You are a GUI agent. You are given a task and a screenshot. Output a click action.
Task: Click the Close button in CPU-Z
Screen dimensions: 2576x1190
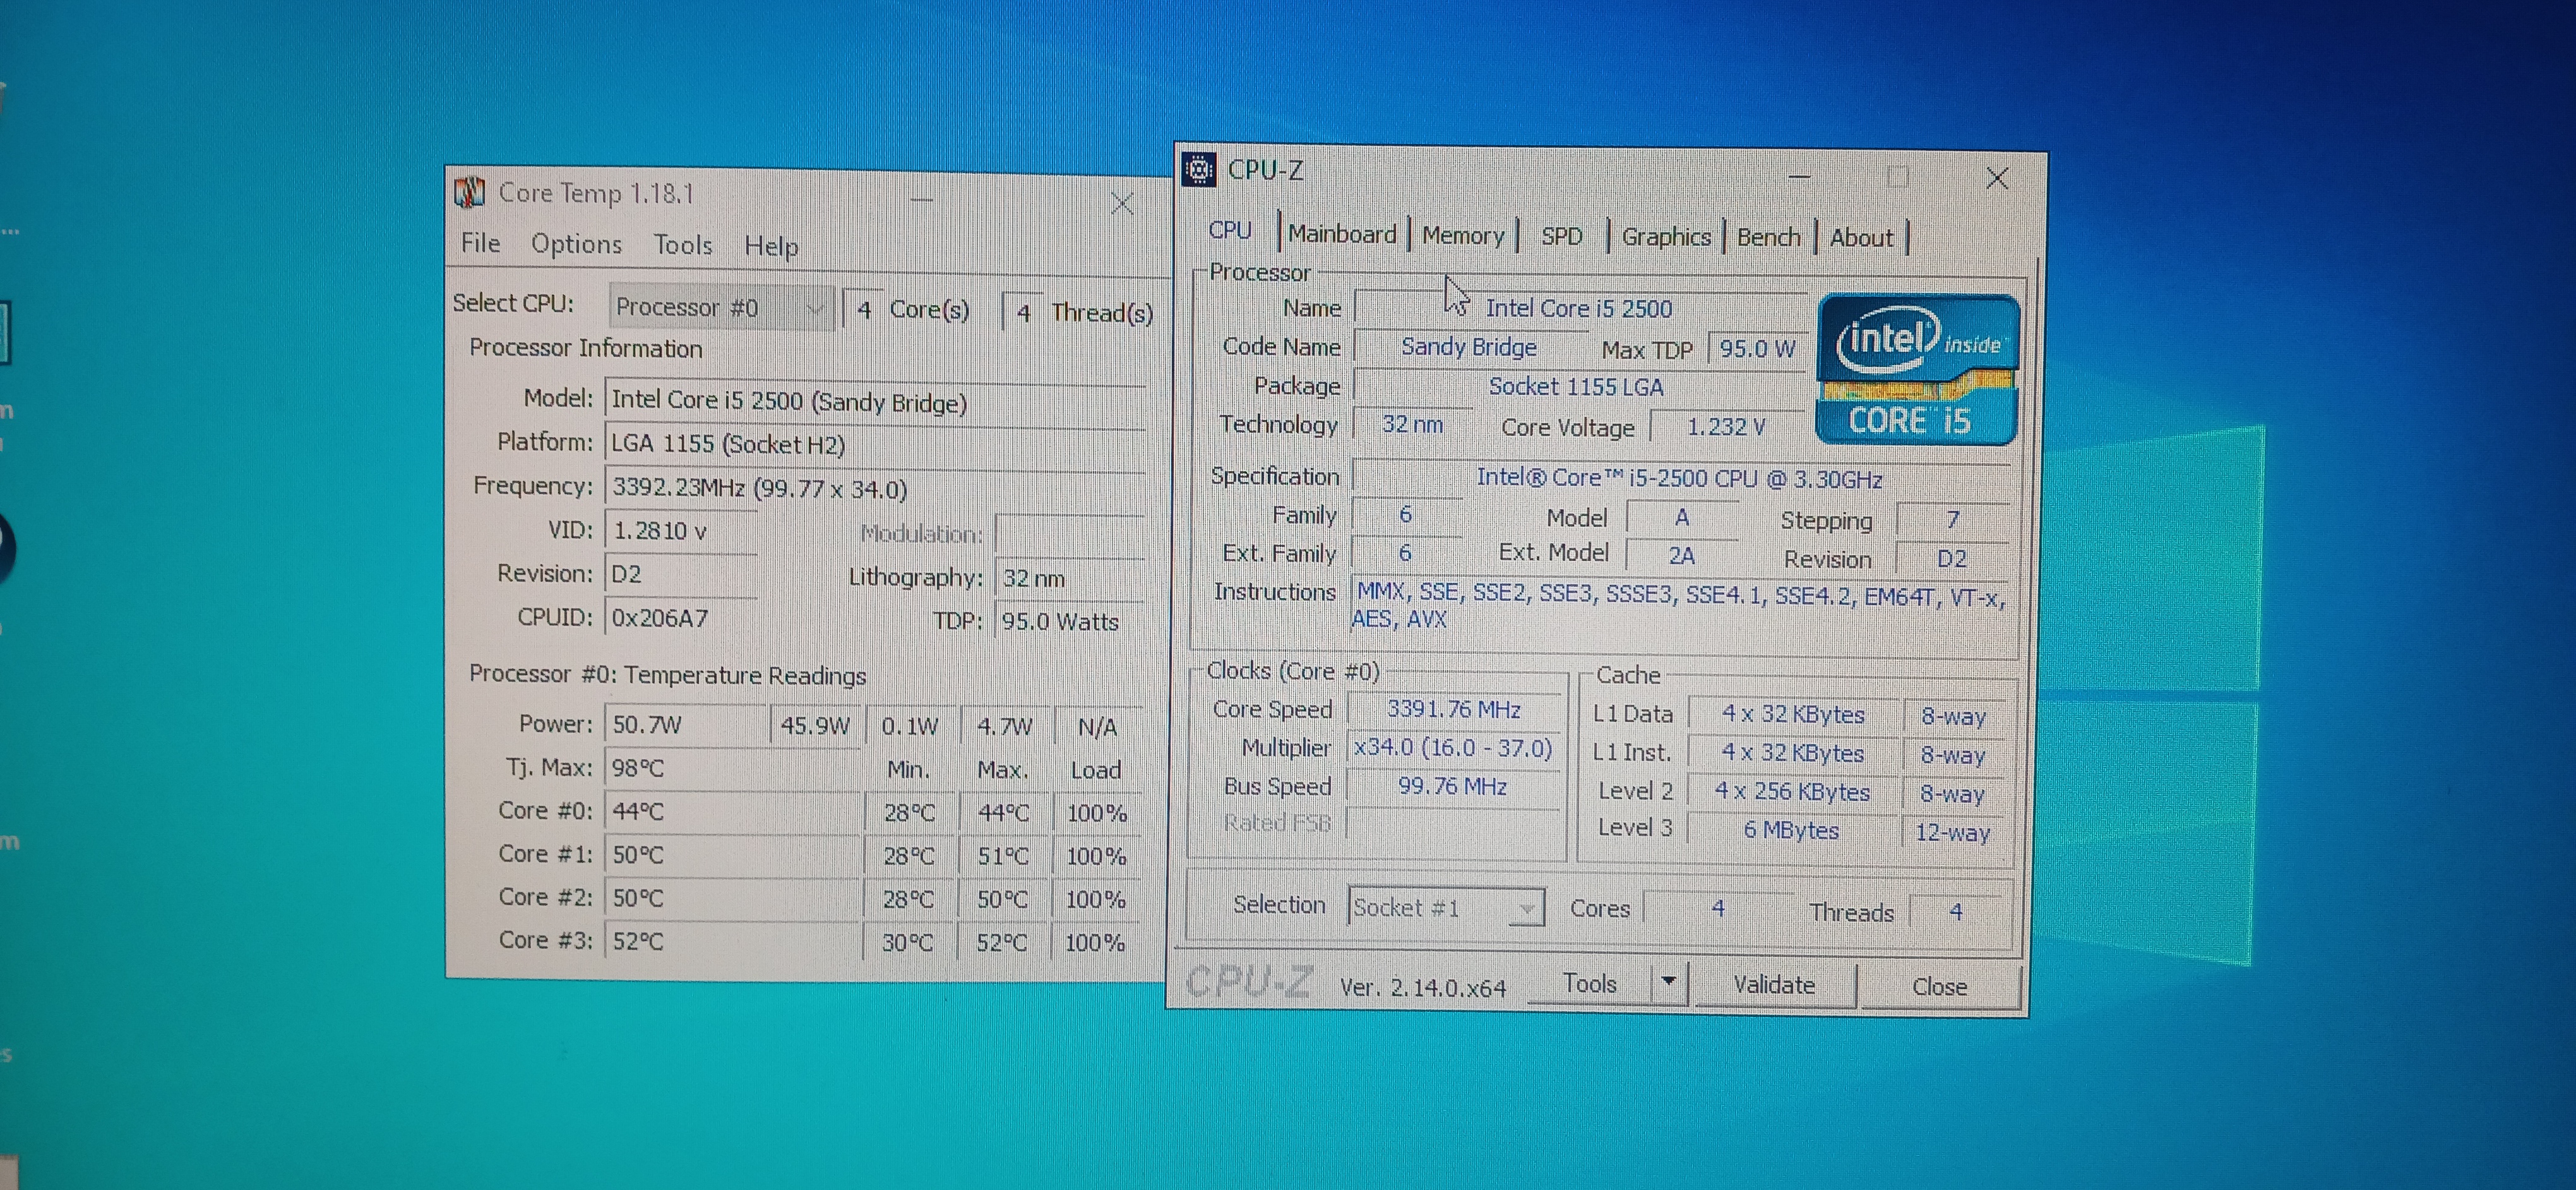pyautogui.click(x=1938, y=986)
